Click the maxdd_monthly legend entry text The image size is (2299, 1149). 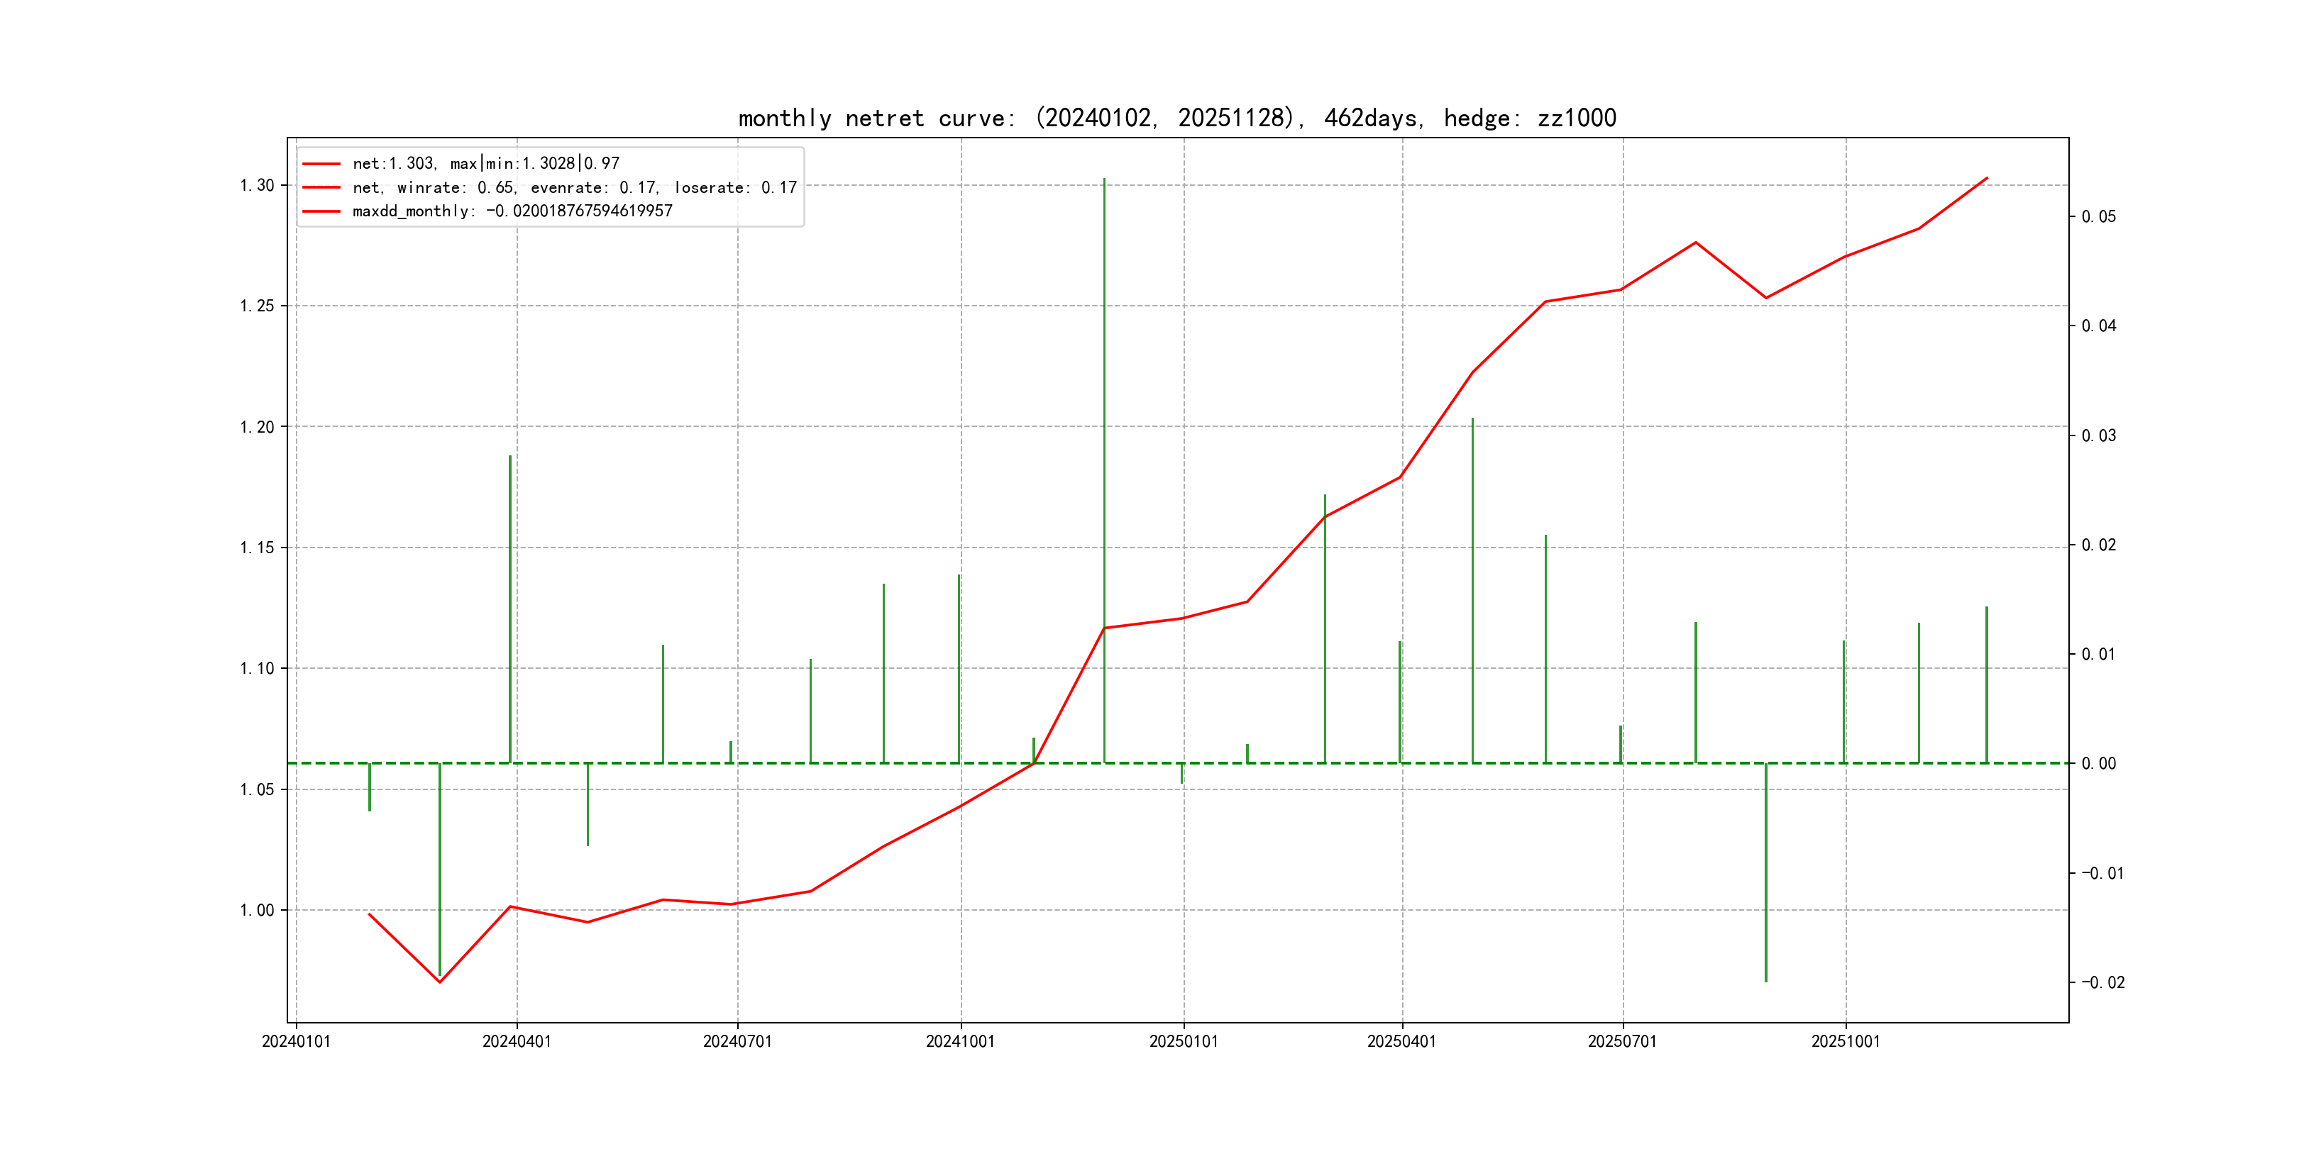[512, 211]
